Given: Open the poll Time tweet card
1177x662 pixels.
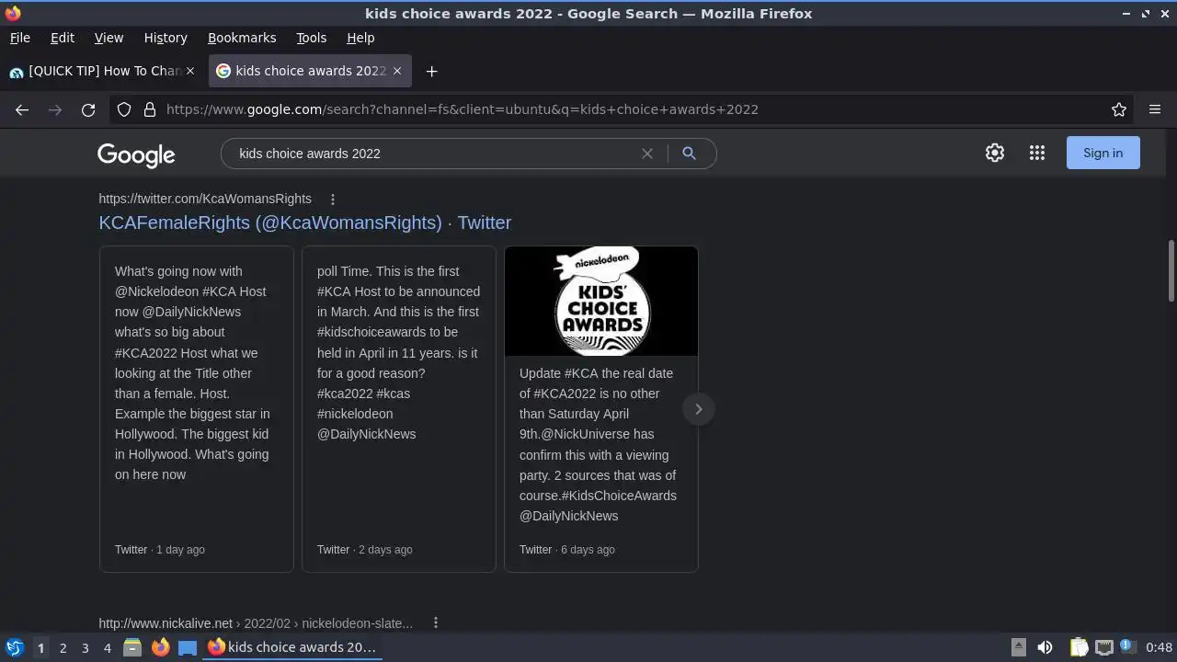Looking at the screenshot, I should pyautogui.click(x=399, y=409).
